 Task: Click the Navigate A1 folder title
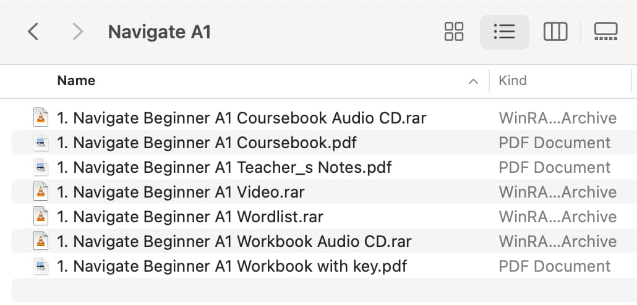[x=160, y=32]
